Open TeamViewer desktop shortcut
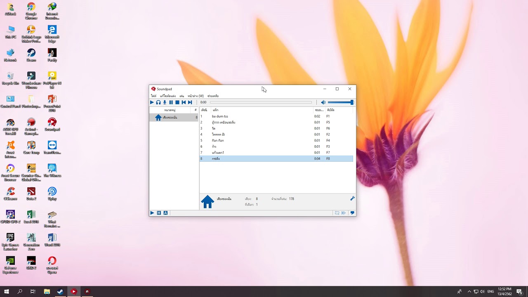This screenshot has height=297, width=528. coord(52,148)
